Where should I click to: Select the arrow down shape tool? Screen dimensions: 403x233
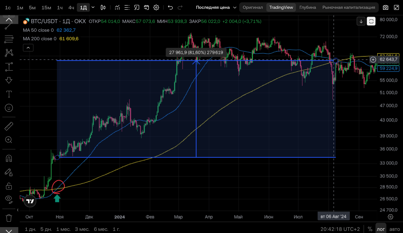coord(9,80)
